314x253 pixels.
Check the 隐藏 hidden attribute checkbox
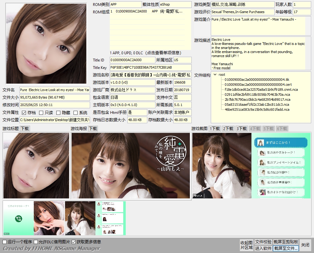point(58,113)
